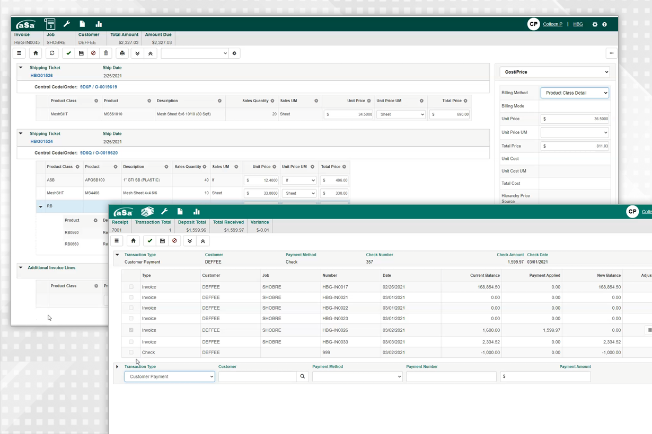This screenshot has width=652, height=434.
Task: Open the hamburger menu in invoice toolbar
Action: click(x=19, y=53)
